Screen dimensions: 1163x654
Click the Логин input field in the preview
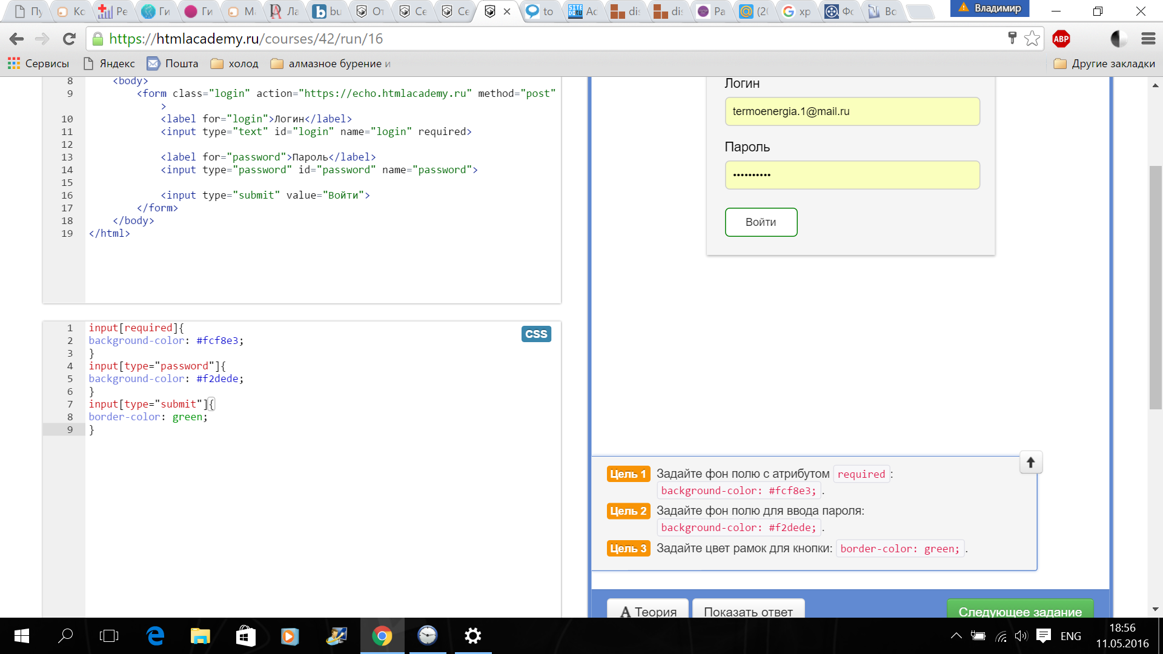(x=852, y=111)
